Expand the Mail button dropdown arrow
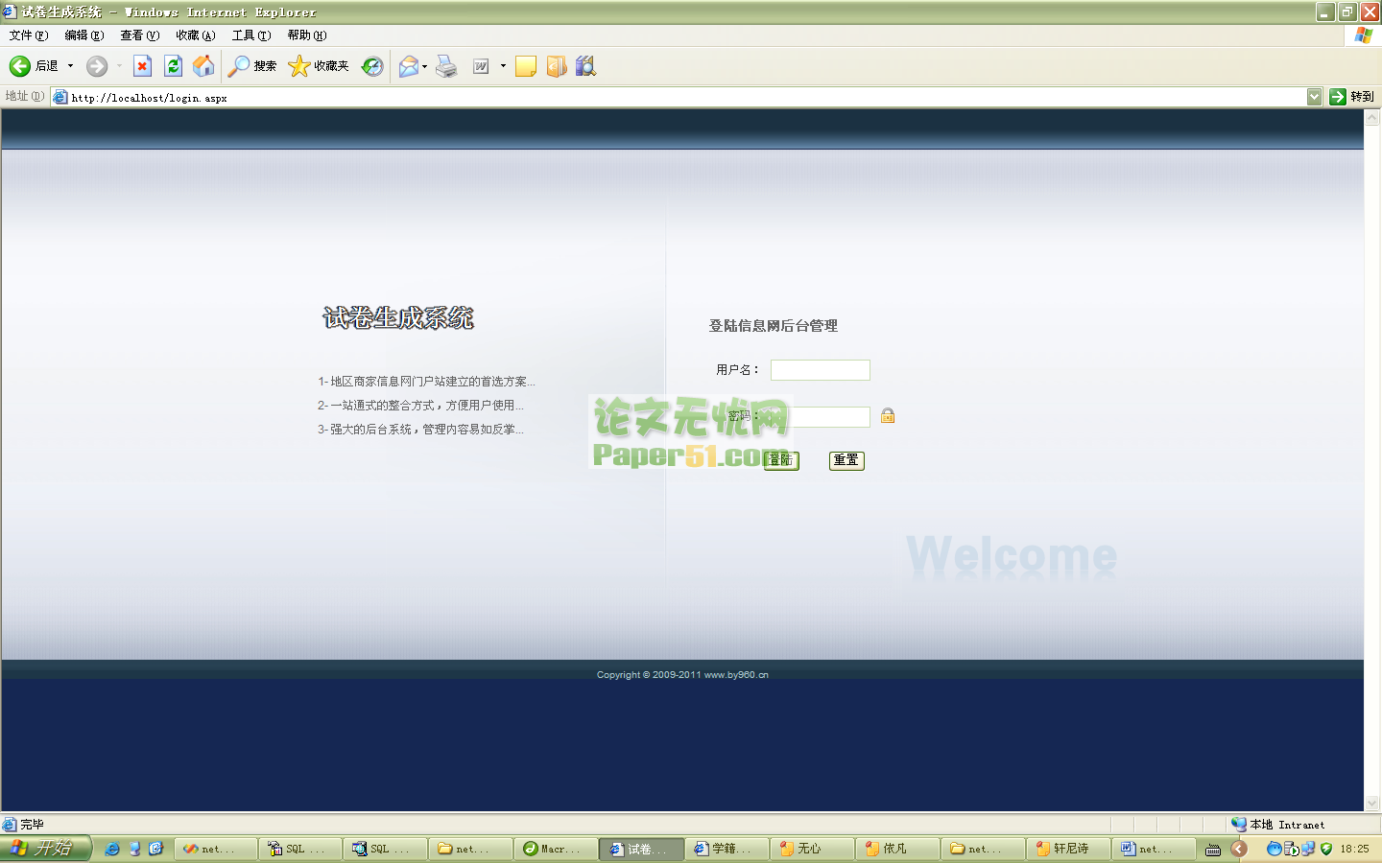The image size is (1382, 863). pyautogui.click(x=424, y=66)
